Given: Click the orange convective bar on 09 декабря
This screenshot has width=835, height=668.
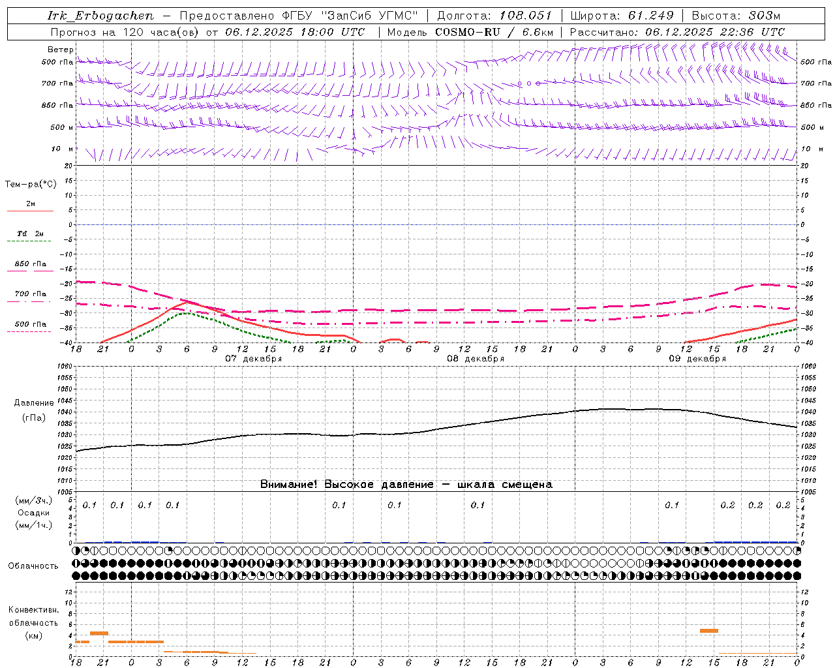Looking at the screenshot, I should pyautogui.click(x=709, y=631).
